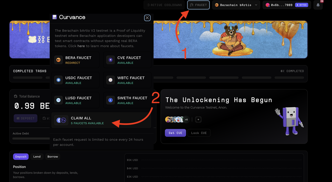Click the Lock CVE button

point(199,133)
